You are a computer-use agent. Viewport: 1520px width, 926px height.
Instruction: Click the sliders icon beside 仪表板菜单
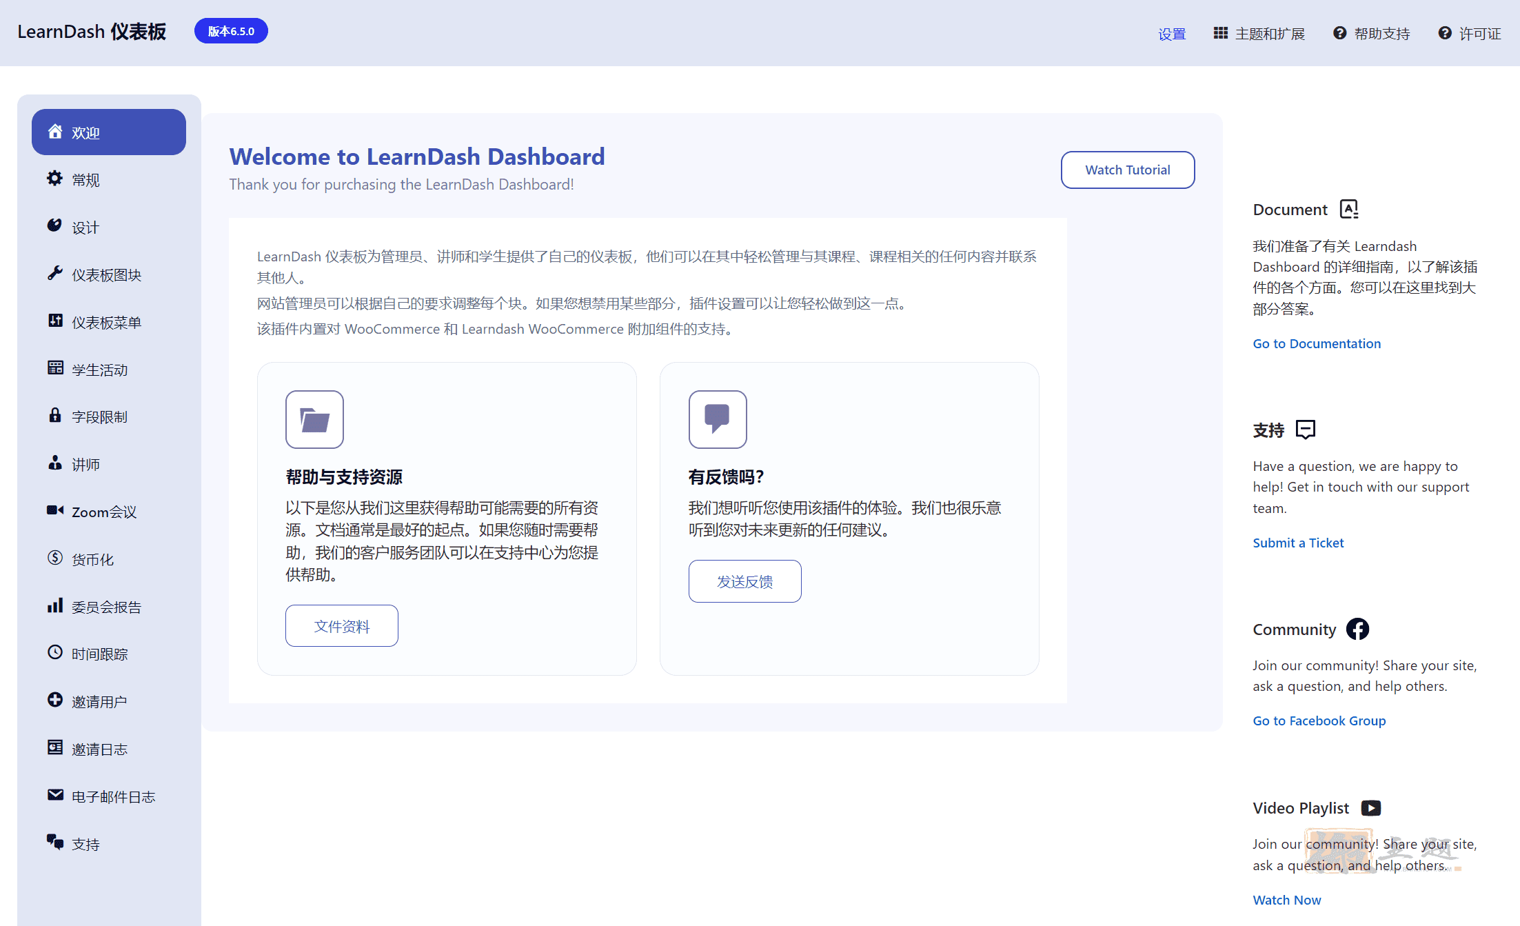[55, 321]
